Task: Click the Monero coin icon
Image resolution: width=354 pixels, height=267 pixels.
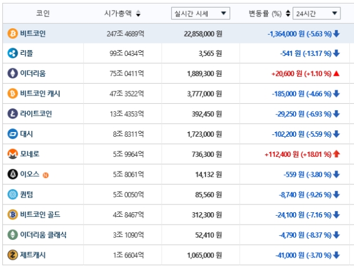Action: pos(12,154)
